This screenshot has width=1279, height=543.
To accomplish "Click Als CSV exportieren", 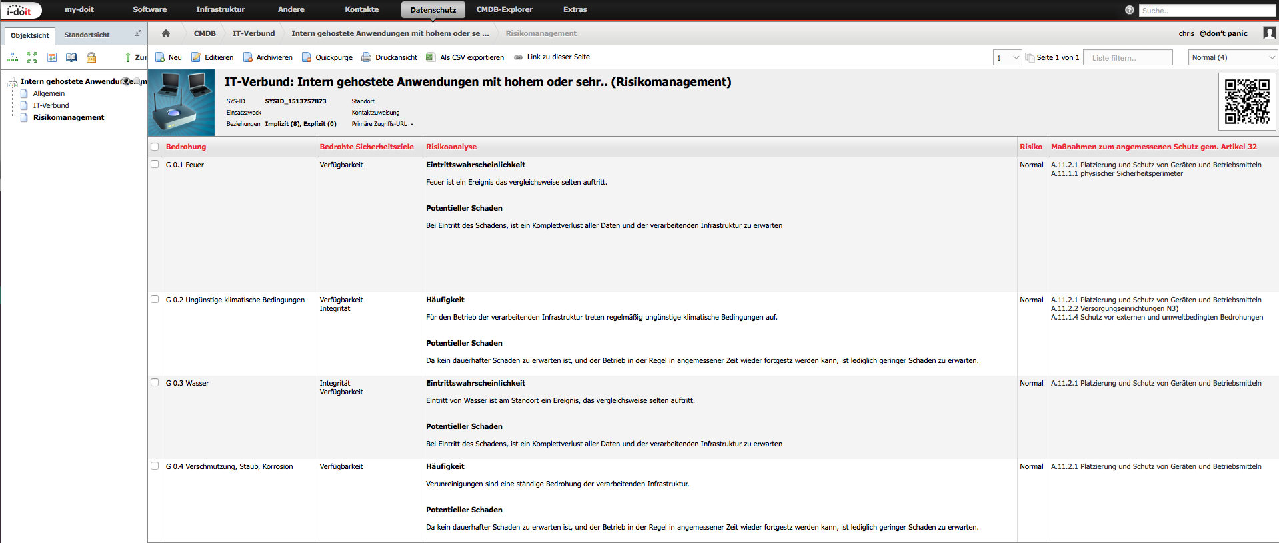I will click(465, 57).
